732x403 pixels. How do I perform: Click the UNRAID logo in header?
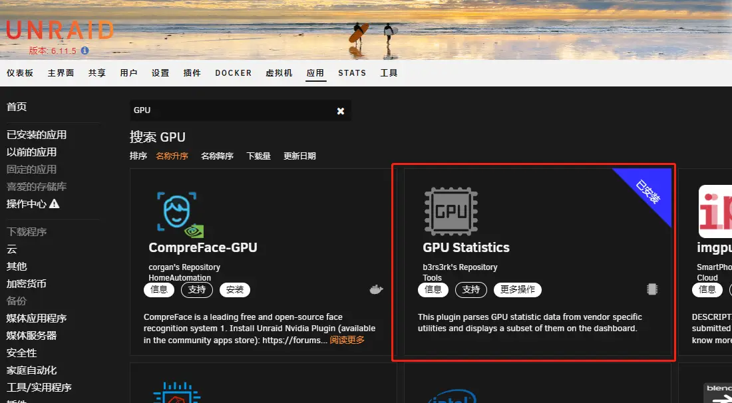(60, 31)
